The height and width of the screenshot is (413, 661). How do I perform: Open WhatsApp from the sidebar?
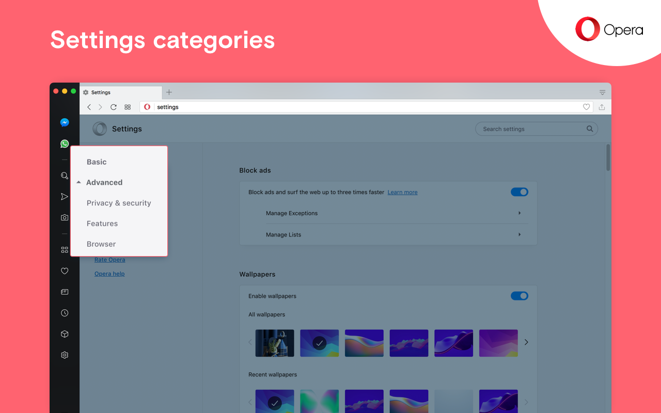coord(64,144)
